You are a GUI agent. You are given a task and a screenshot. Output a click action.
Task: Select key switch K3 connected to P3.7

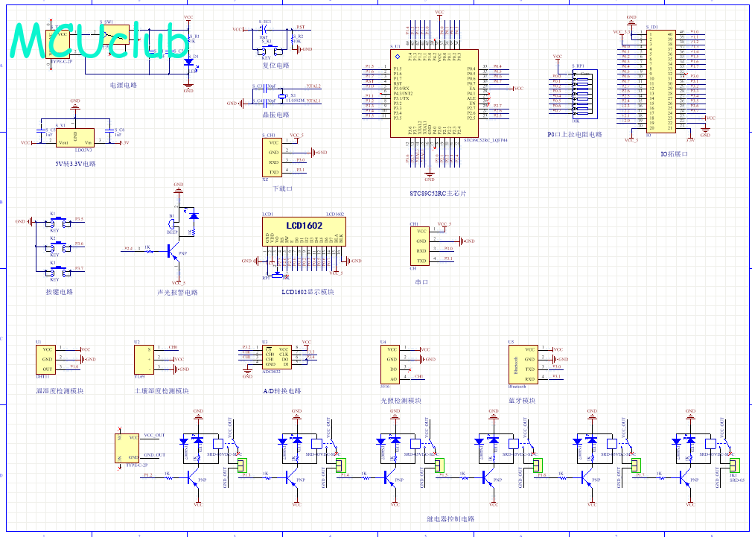[54, 270]
